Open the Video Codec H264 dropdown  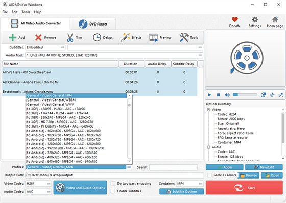38,183
